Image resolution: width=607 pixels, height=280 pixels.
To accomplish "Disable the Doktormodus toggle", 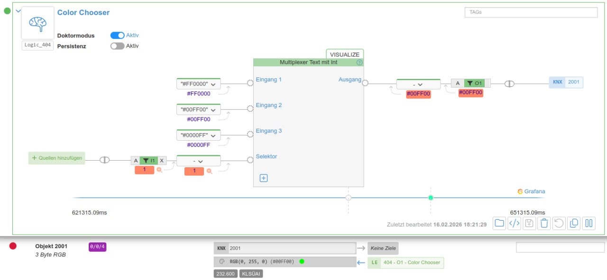I will pyautogui.click(x=117, y=36).
